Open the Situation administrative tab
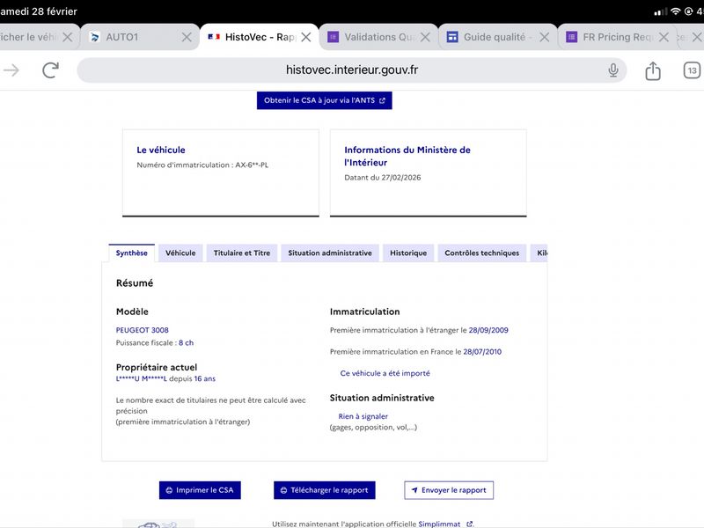Viewport: 704px width, 528px height. coord(330,253)
